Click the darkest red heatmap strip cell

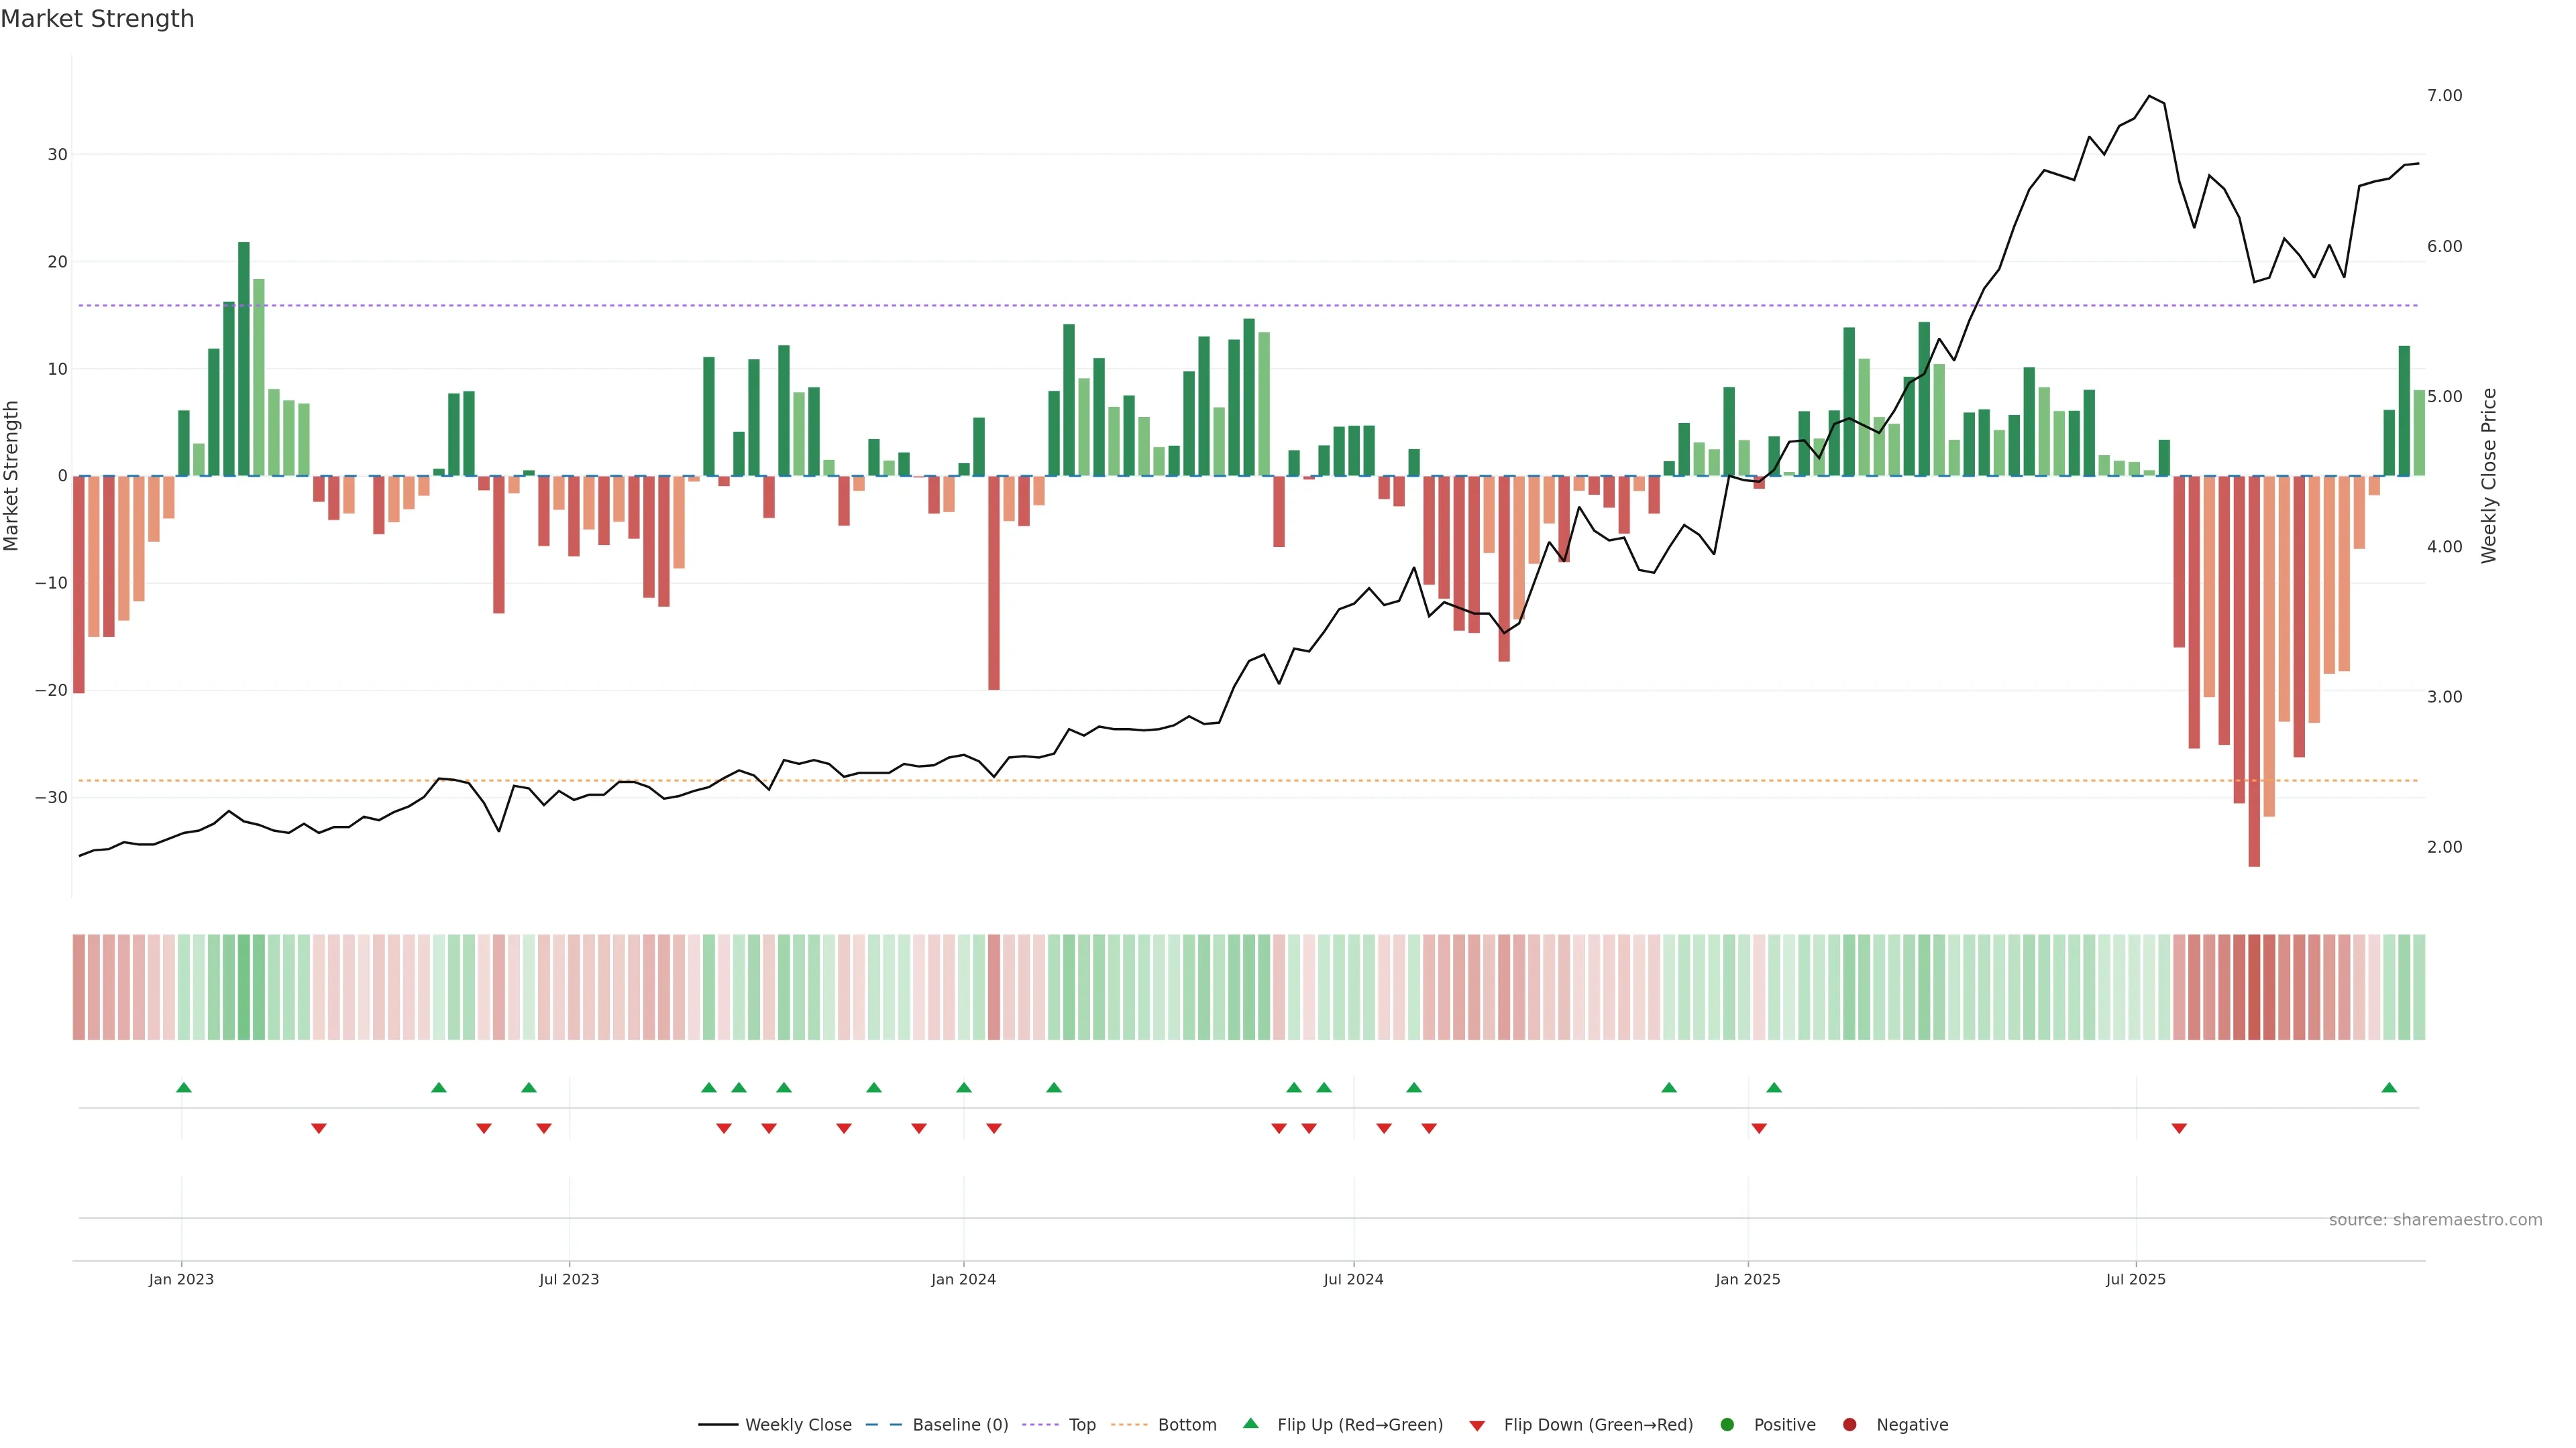(x=2254, y=986)
